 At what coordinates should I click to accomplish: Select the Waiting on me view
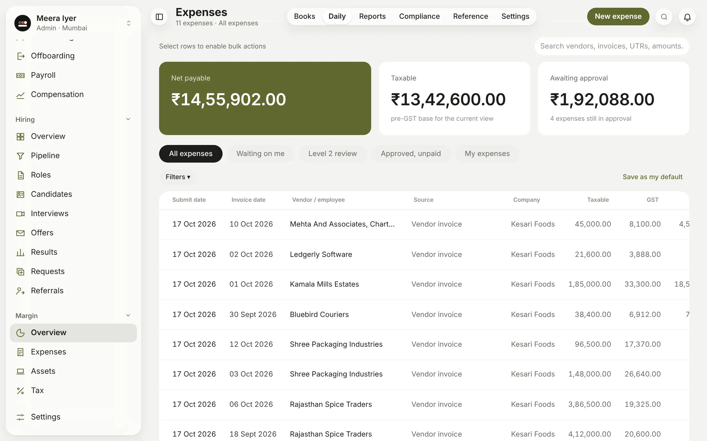pyautogui.click(x=260, y=154)
